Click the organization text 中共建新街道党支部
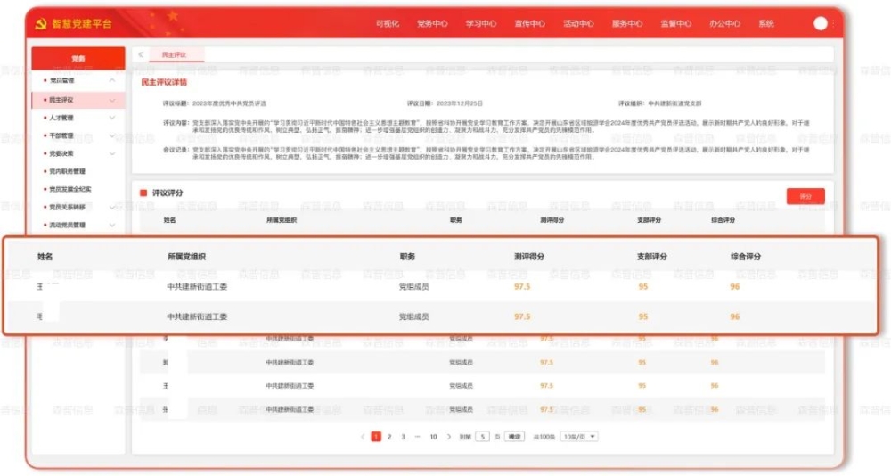891x476 pixels. pyautogui.click(x=674, y=103)
